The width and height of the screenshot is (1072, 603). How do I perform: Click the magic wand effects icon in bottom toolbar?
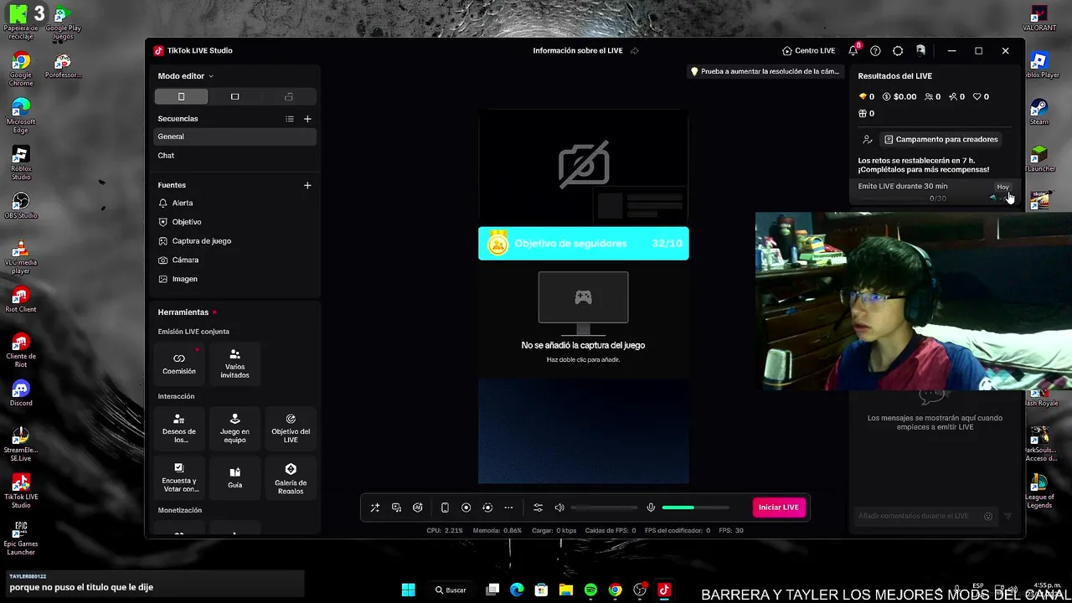pos(375,508)
